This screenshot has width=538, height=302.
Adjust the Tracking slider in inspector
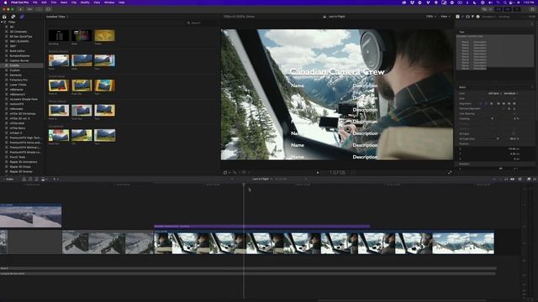pos(492,118)
